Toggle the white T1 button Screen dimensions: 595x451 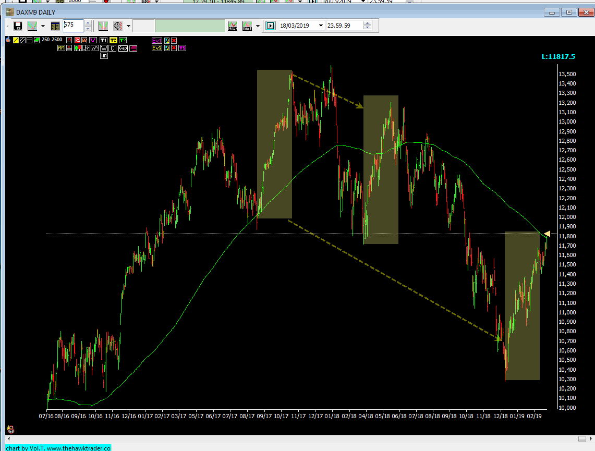point(104,40)
